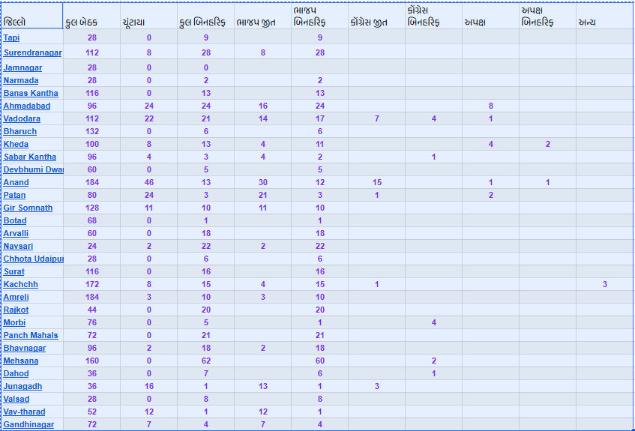
Task: Click the જિલ્લો column header
Action: [x=19, y=22]
